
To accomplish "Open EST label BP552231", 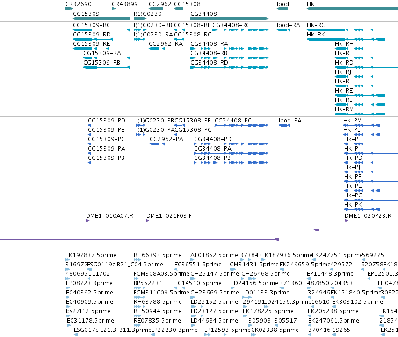I will (x=148, y=283).
